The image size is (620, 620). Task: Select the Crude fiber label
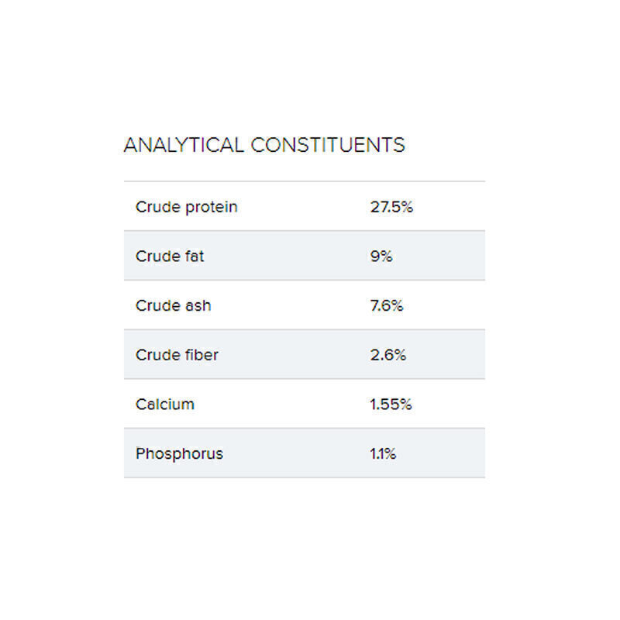(177, 355)
